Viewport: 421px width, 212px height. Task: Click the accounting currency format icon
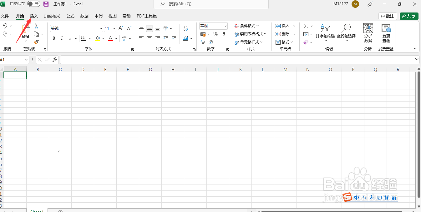point(203,34)
